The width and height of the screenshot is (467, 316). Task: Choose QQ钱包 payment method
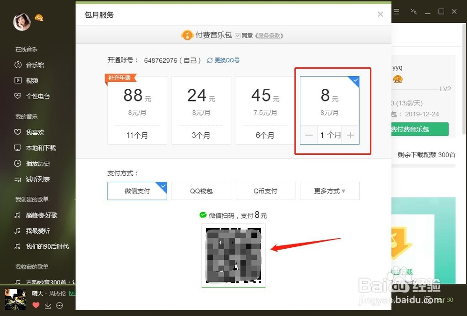(x=201, y=191)
